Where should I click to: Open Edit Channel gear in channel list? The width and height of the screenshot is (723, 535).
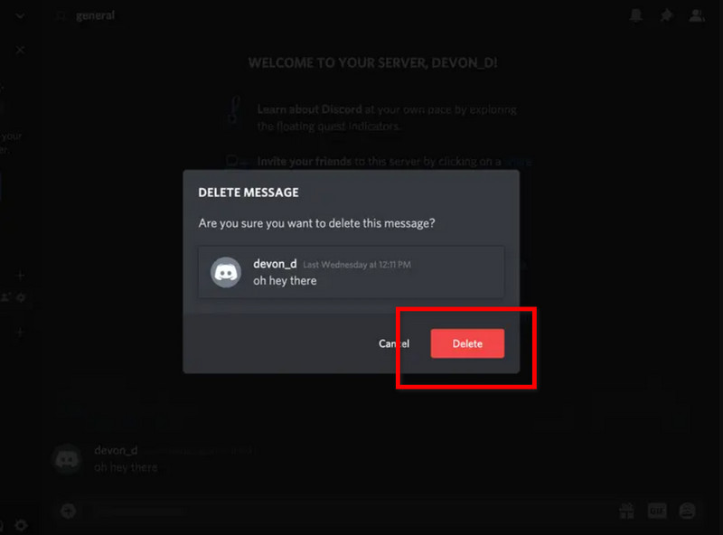tap(20, 297)
